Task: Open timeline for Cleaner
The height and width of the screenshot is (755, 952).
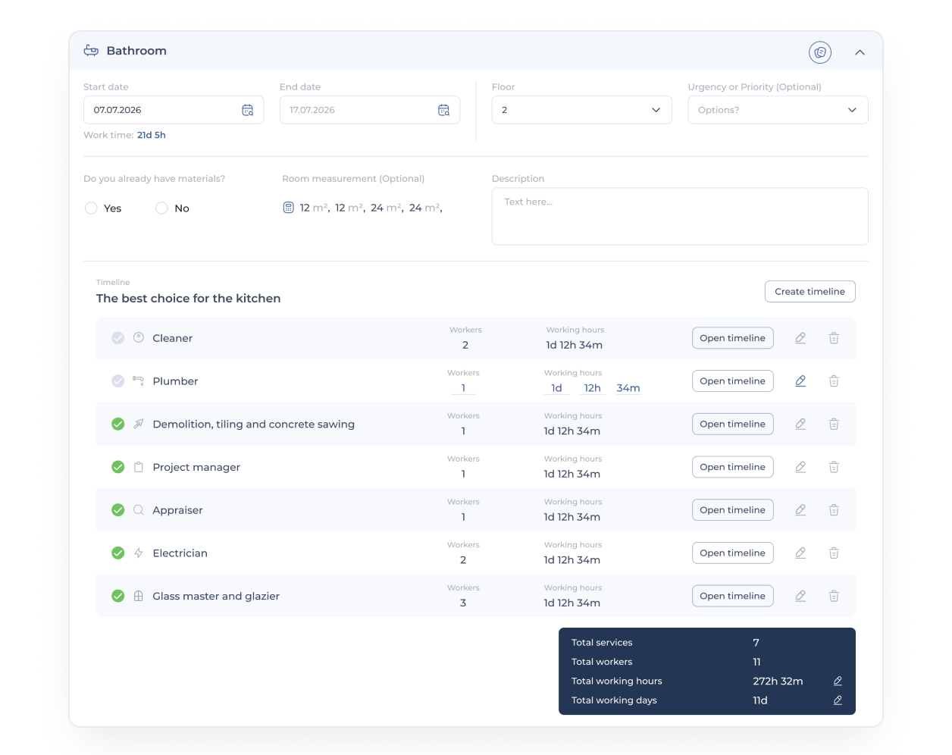Action: coord(733,338)
